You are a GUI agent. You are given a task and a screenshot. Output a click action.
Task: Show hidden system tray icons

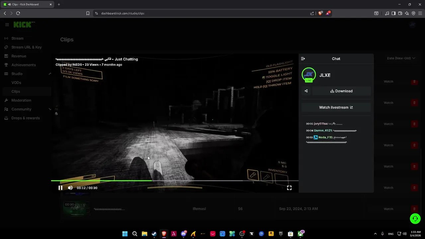click(375, 234)
